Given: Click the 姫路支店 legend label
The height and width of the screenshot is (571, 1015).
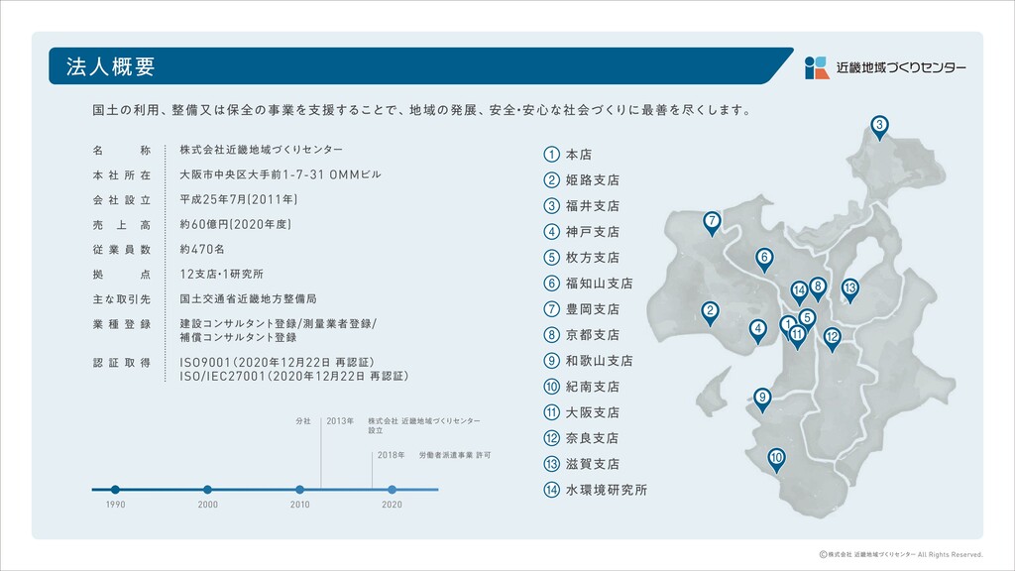Looking at the screenshot, I should click(x=593, y=180).
